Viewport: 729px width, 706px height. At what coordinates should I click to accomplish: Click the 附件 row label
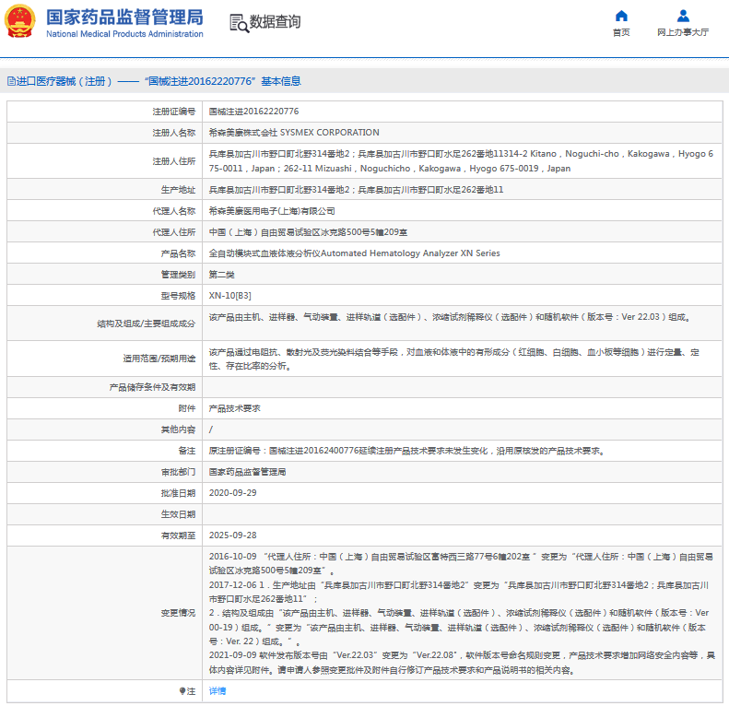187,408
